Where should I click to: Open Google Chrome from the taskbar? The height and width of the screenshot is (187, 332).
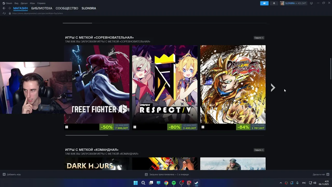click(x=166, y=183)
